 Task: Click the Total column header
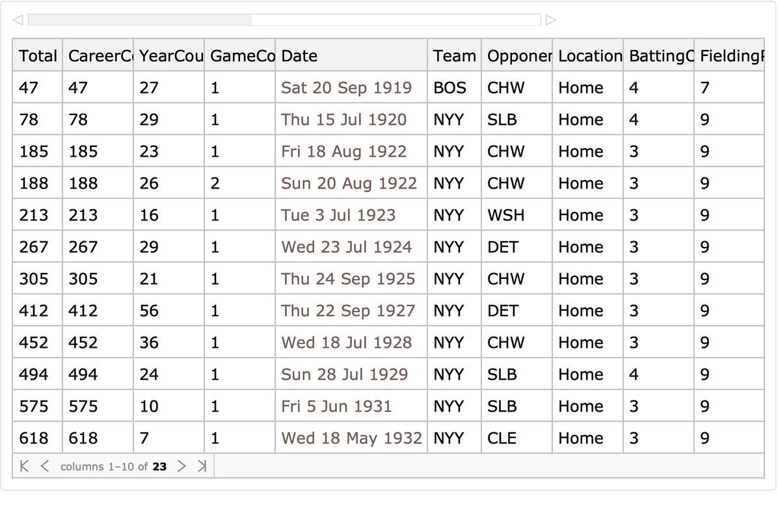[x=38, y=56]
